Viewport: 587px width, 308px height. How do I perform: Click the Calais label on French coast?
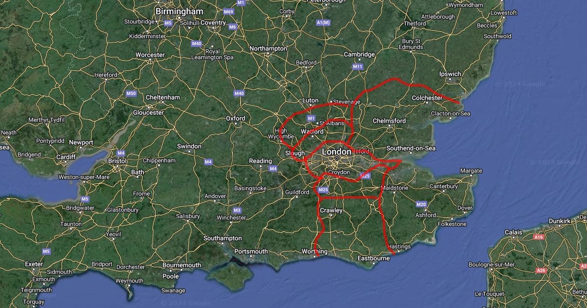coord(514,232)
